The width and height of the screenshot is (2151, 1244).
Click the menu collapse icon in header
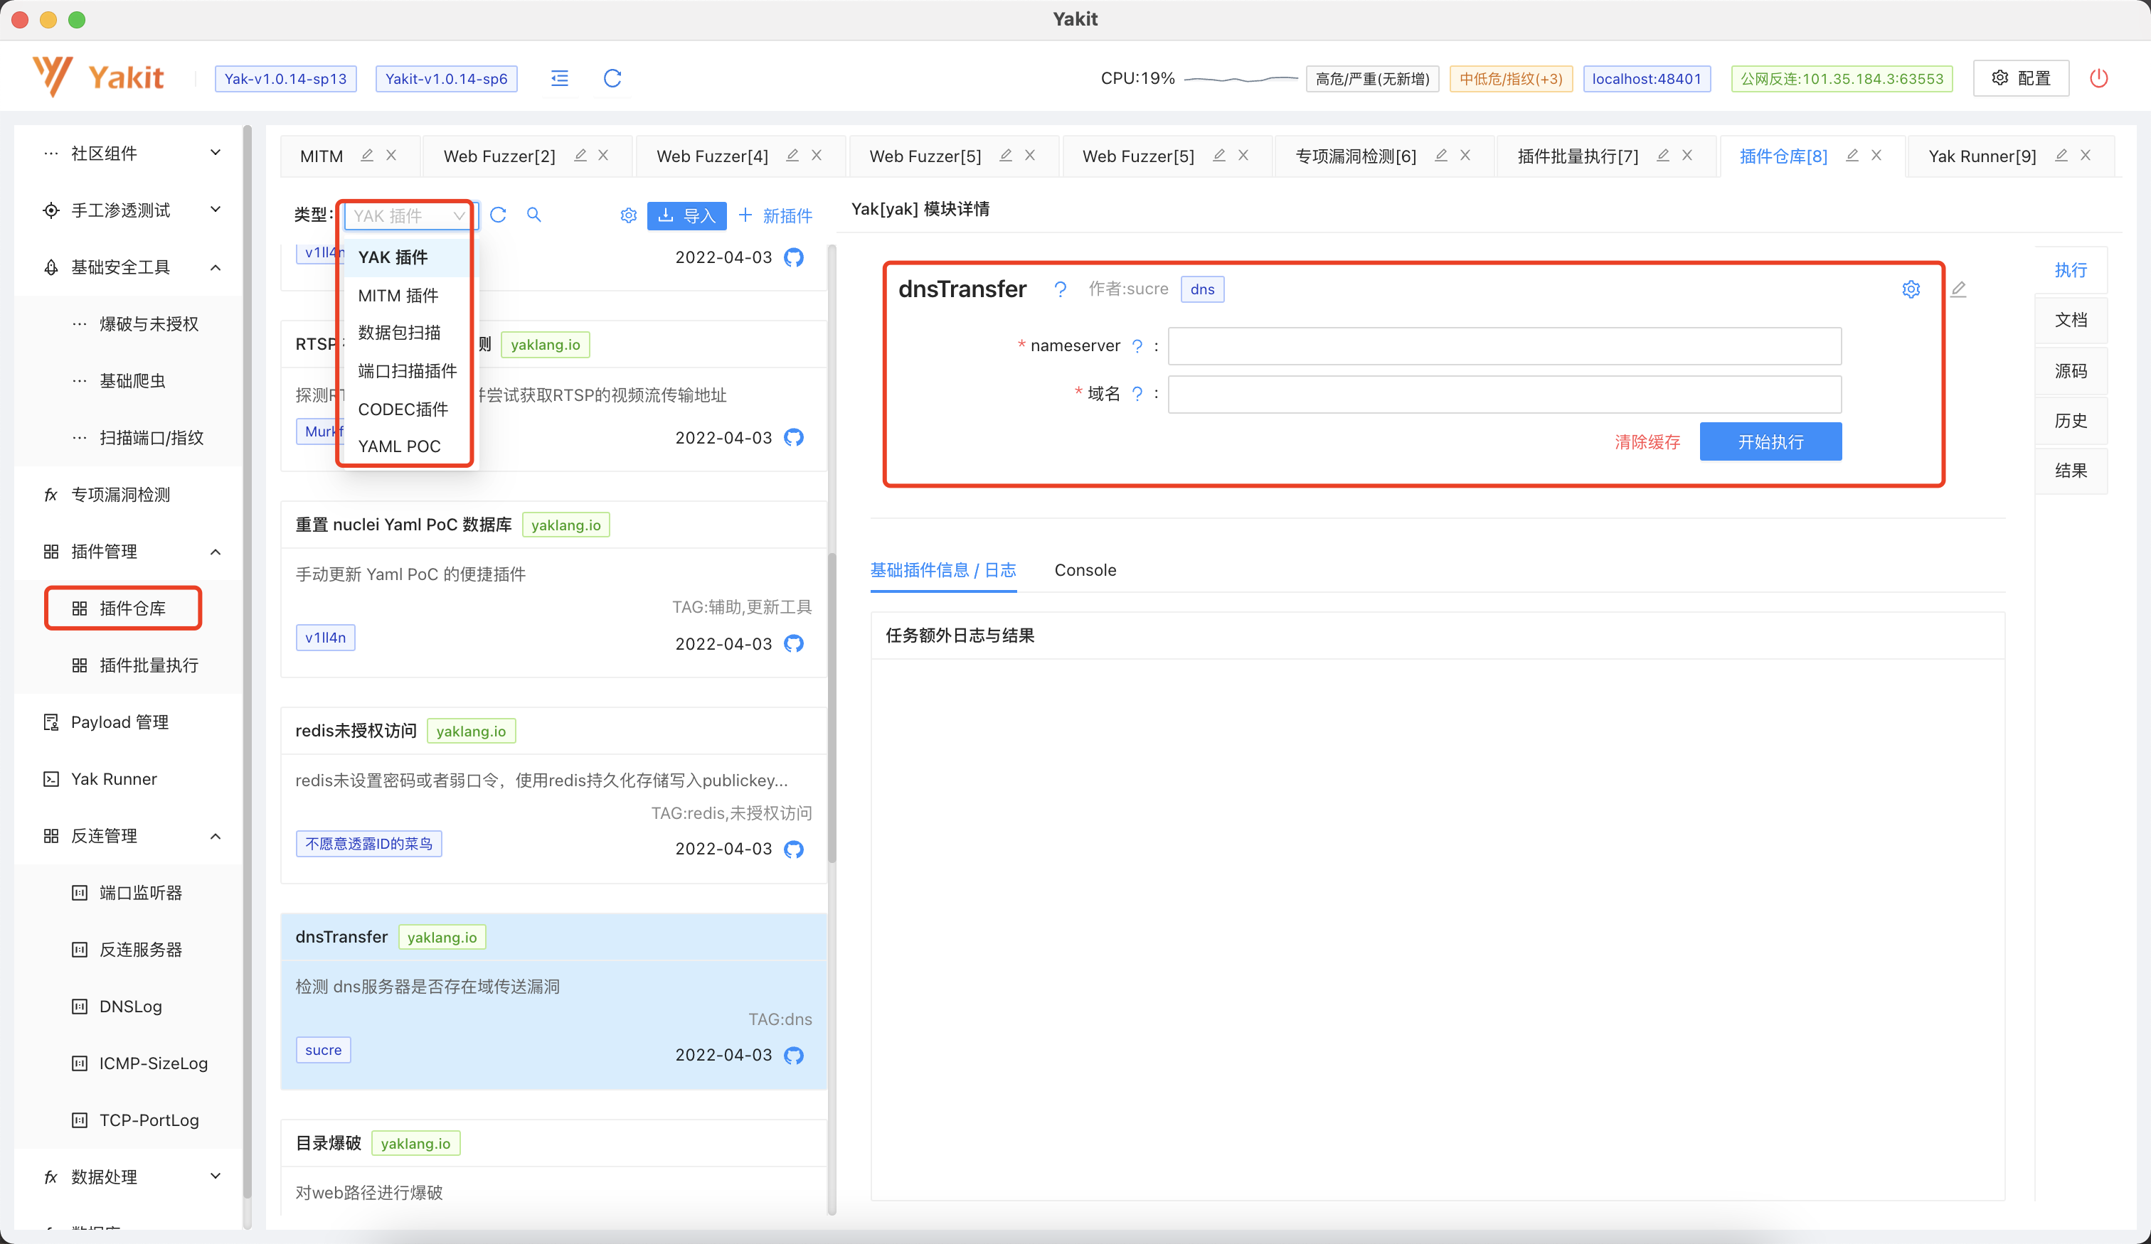pyautogui.click(x=560, y=78)
